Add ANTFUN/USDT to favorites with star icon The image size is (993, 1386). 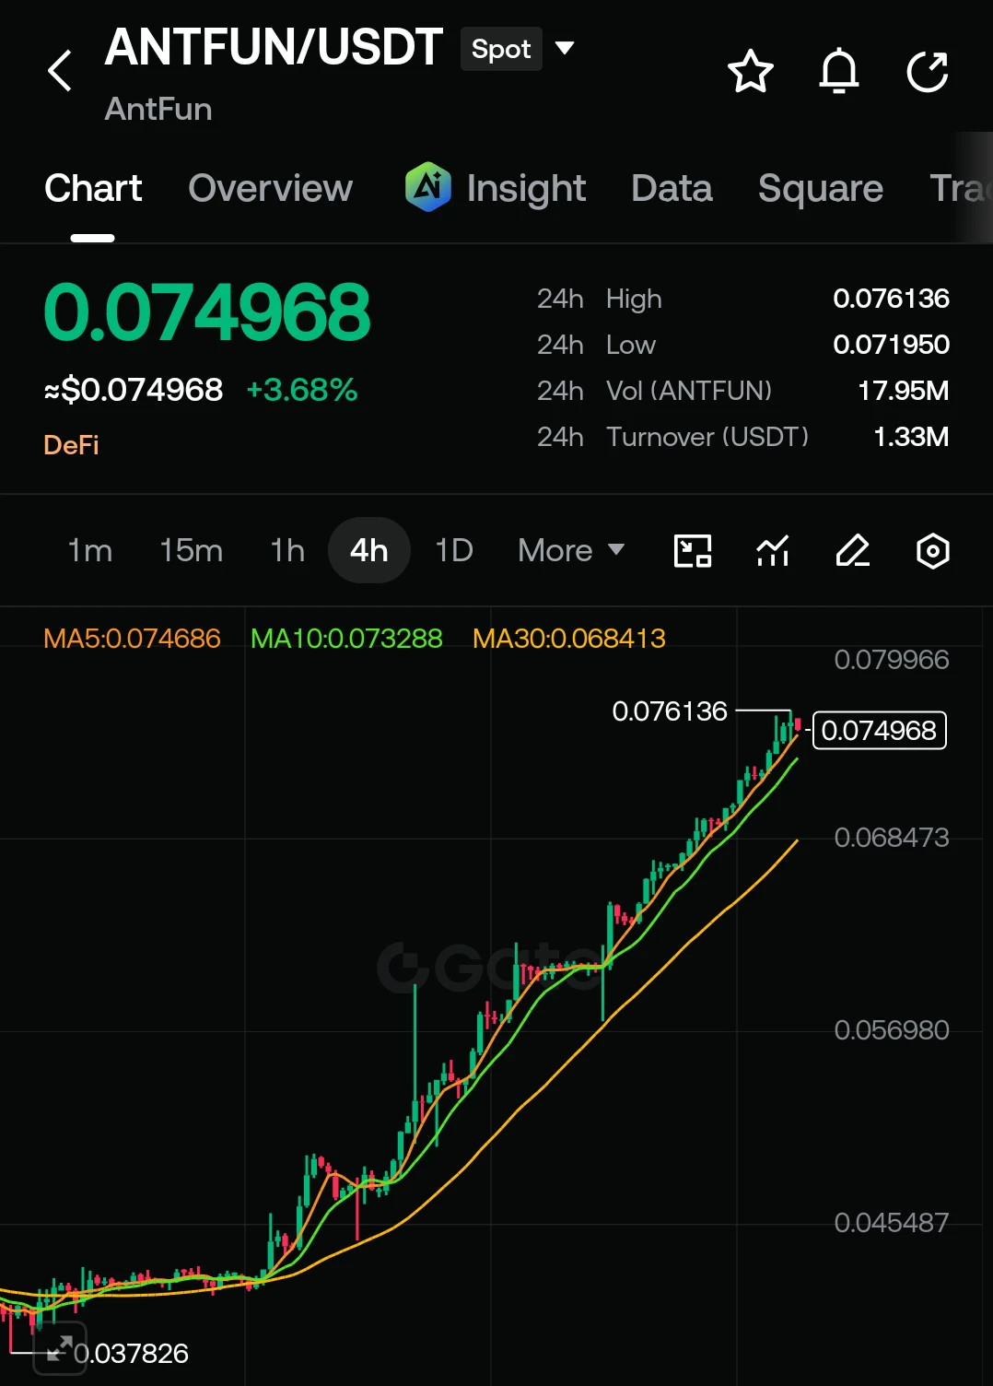(x=750, y=71)
